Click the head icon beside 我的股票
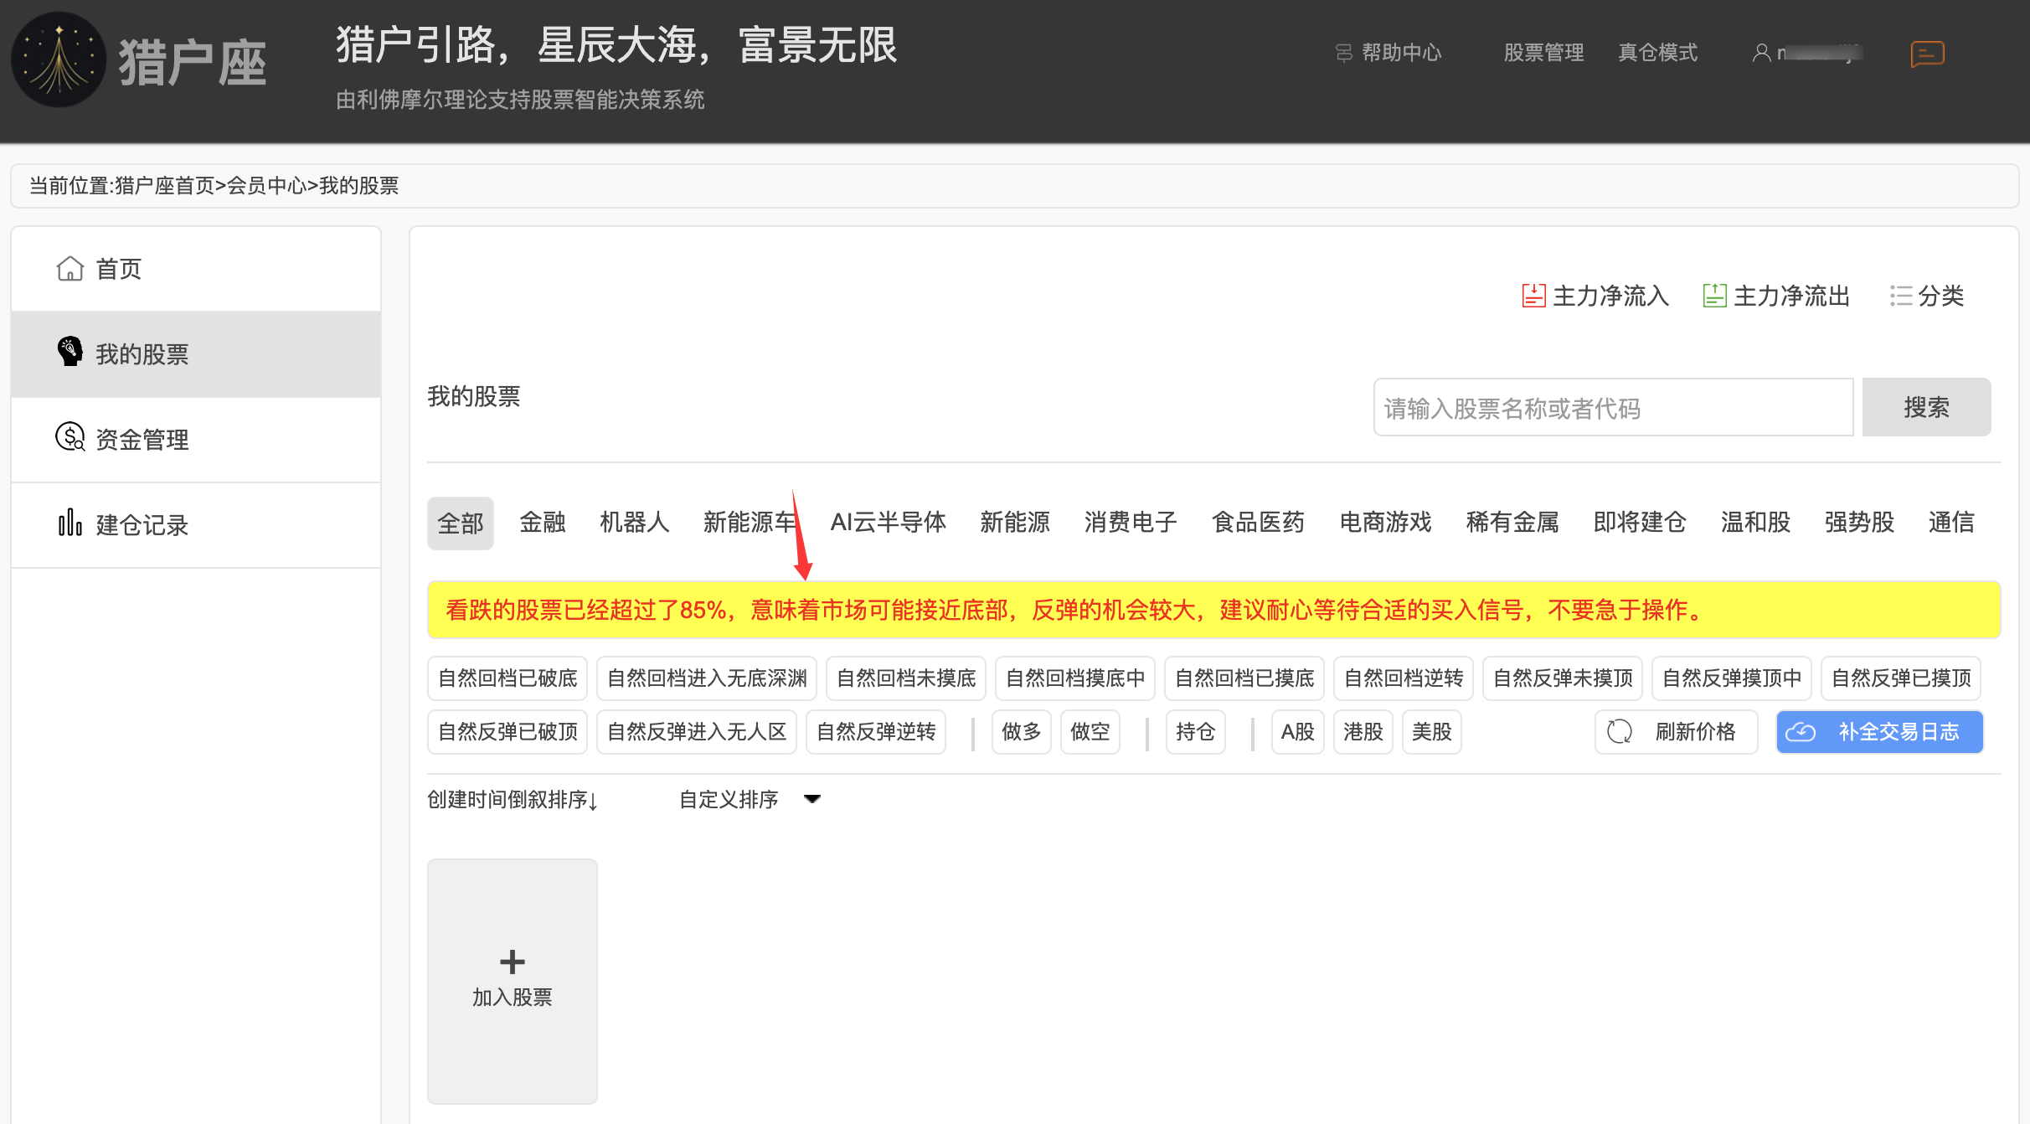This screenshot has width=2030, height=1124. [x=70, y=352]
